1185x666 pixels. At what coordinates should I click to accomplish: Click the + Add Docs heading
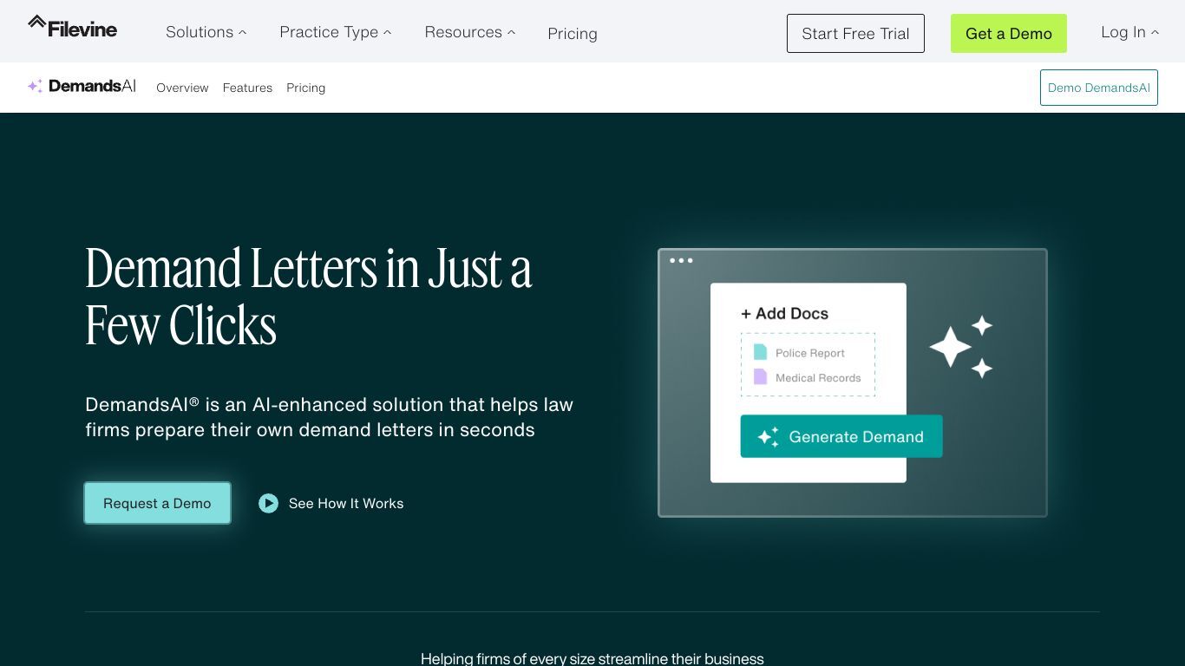click(x=784, y=314)
